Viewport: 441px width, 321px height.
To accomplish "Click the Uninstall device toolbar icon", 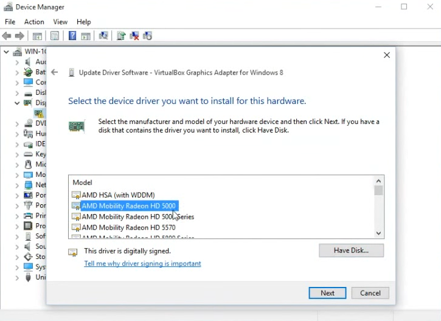I will pos(134,36).
